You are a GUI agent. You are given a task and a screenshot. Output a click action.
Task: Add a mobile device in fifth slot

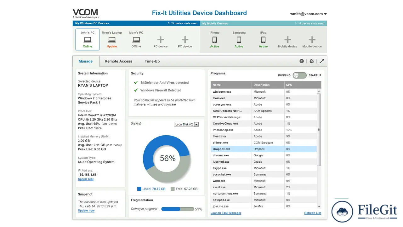312,40
